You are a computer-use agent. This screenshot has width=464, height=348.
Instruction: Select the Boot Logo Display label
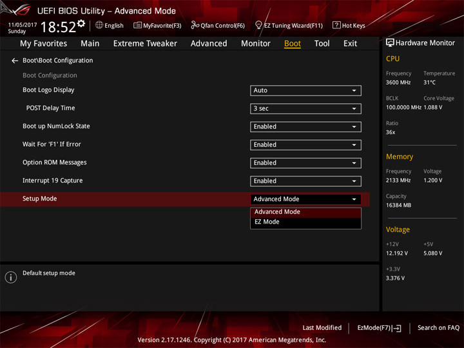(48, 90)
